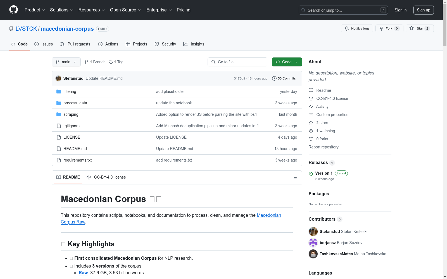Open the process_data folder
The image size is (447, 279).
point(75,103)
